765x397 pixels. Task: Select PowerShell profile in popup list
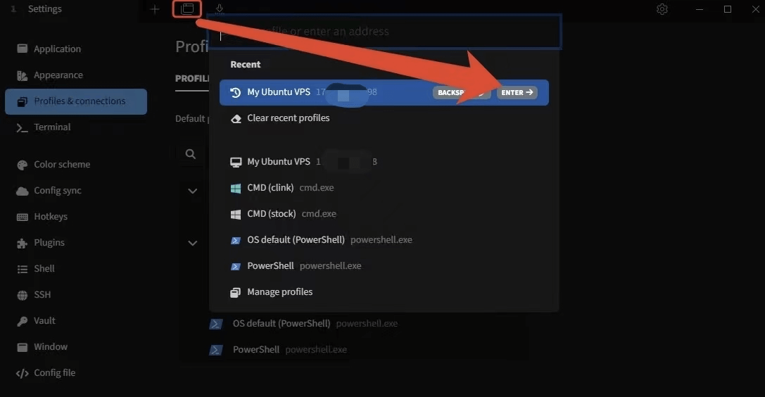click(384, 266)
